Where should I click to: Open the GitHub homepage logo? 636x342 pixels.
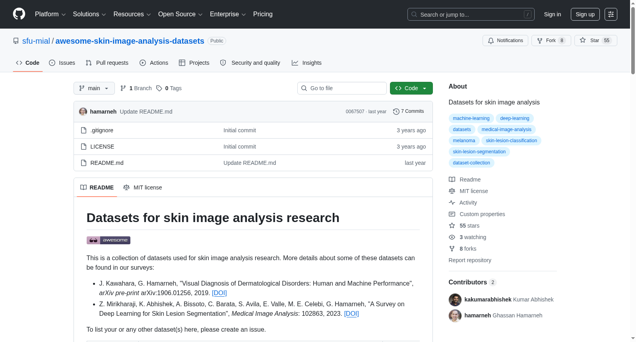19,14
